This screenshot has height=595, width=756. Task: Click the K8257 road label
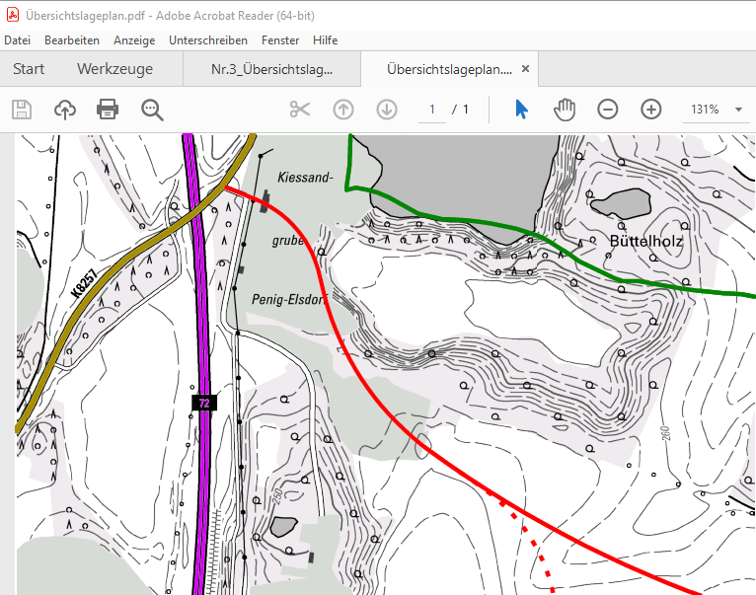click(x=85, y=283)
